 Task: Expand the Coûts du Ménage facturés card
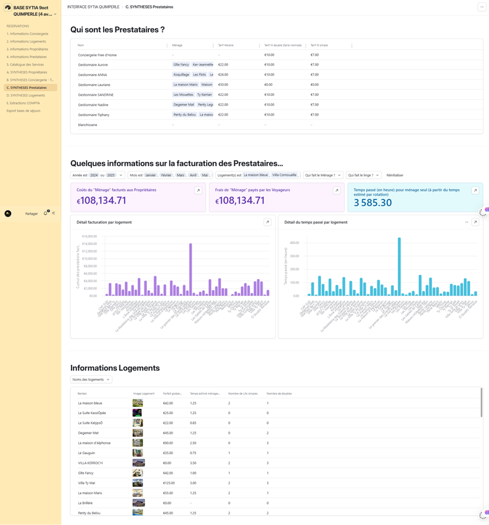click(198, 191)
